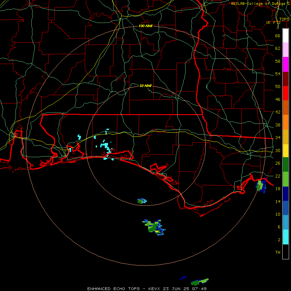291x291 pixels.
Task: Click the large offshore echo with yellow core
Action: pyautogui.click(x=154, y=227)
